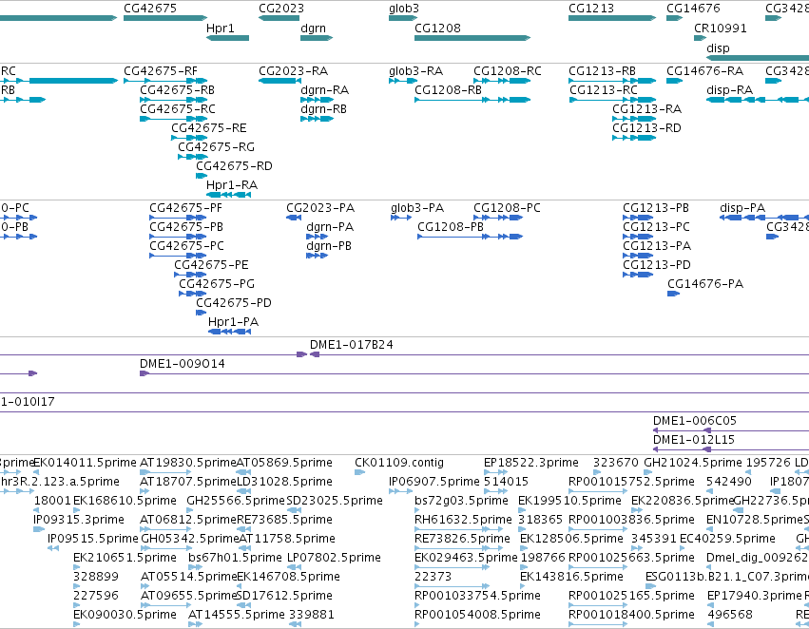Click the CG14676 gene label

point(693,9)
